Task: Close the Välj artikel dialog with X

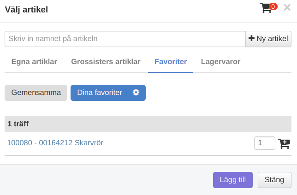Action: [x=287, y=7]
